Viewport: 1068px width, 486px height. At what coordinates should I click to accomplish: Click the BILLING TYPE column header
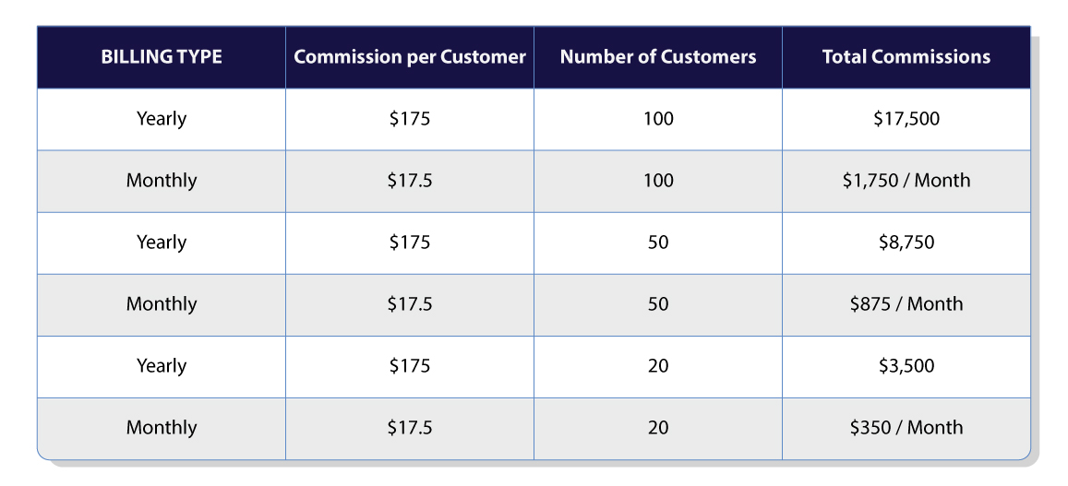162,57
